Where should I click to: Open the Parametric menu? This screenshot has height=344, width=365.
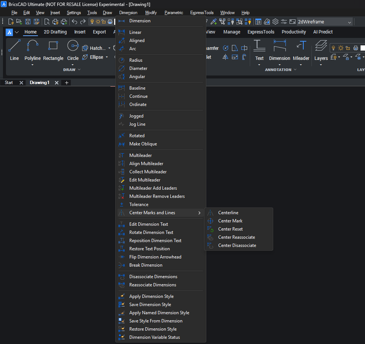click(x=174, y=13)
